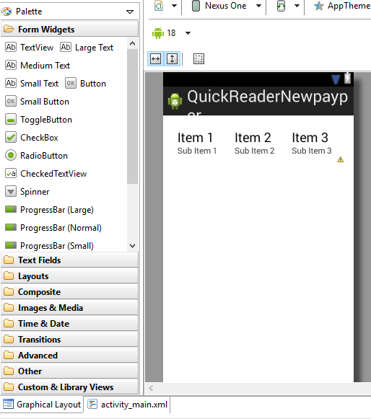Click the warning icon in preview
The image size is (371, 419).
click(340, 159)
